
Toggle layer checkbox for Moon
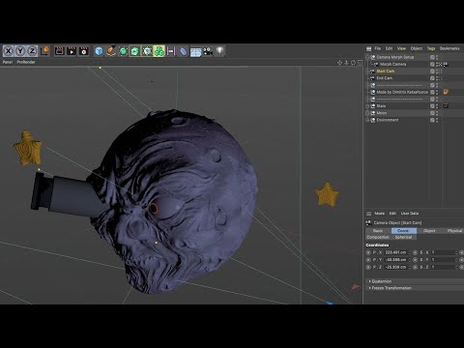432,113
